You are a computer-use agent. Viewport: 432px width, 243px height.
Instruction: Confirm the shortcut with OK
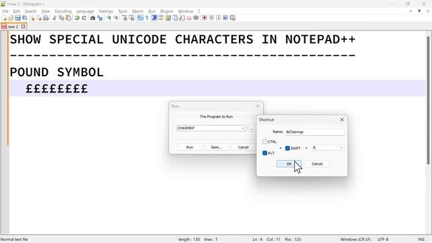289,163
